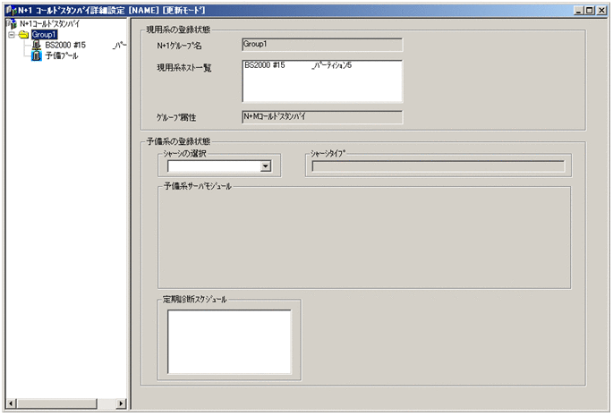Viewport: 613px width, 416px height.
Task: Click the N+1グループ名 field showing Group1
Action: pyautogui.click(x=322, y=45)
